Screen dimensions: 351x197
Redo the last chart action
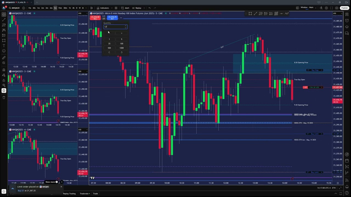pyautogui.click(x=155, y=8)
